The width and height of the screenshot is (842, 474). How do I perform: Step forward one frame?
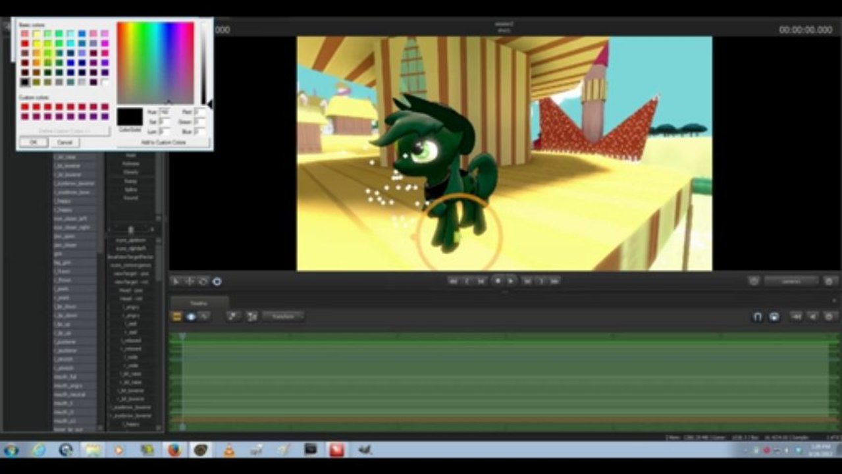527,281
